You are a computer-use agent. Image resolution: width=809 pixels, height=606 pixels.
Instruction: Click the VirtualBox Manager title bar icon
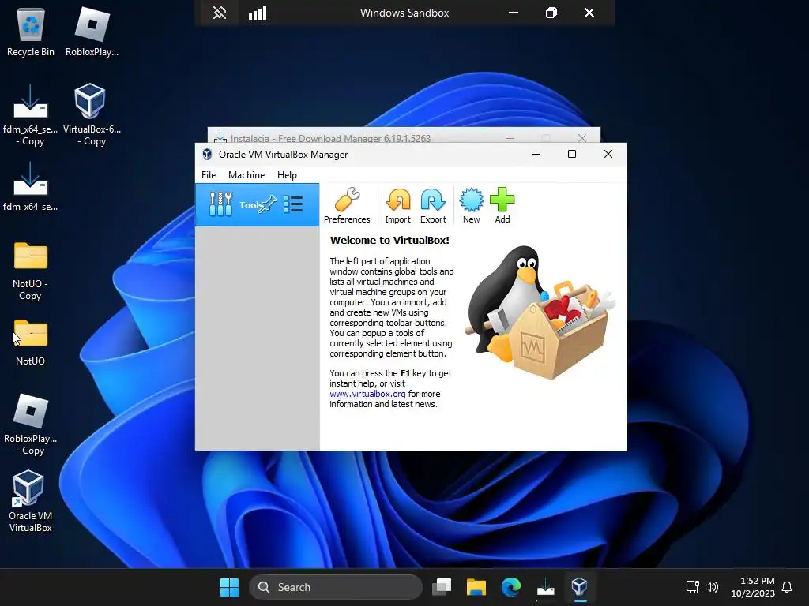208,154
